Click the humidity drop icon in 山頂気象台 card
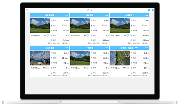This screenshot has height=107, width=180. 131,25
